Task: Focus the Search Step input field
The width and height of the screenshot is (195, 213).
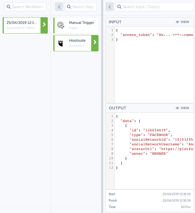Action: click(x=83, y=7)
